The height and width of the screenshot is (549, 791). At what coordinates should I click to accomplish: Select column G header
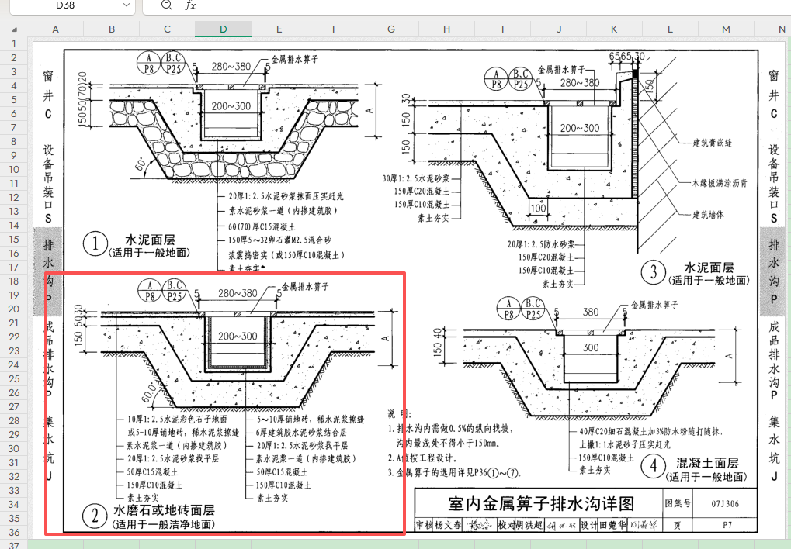pyautogui.click(x=391, y=29)
